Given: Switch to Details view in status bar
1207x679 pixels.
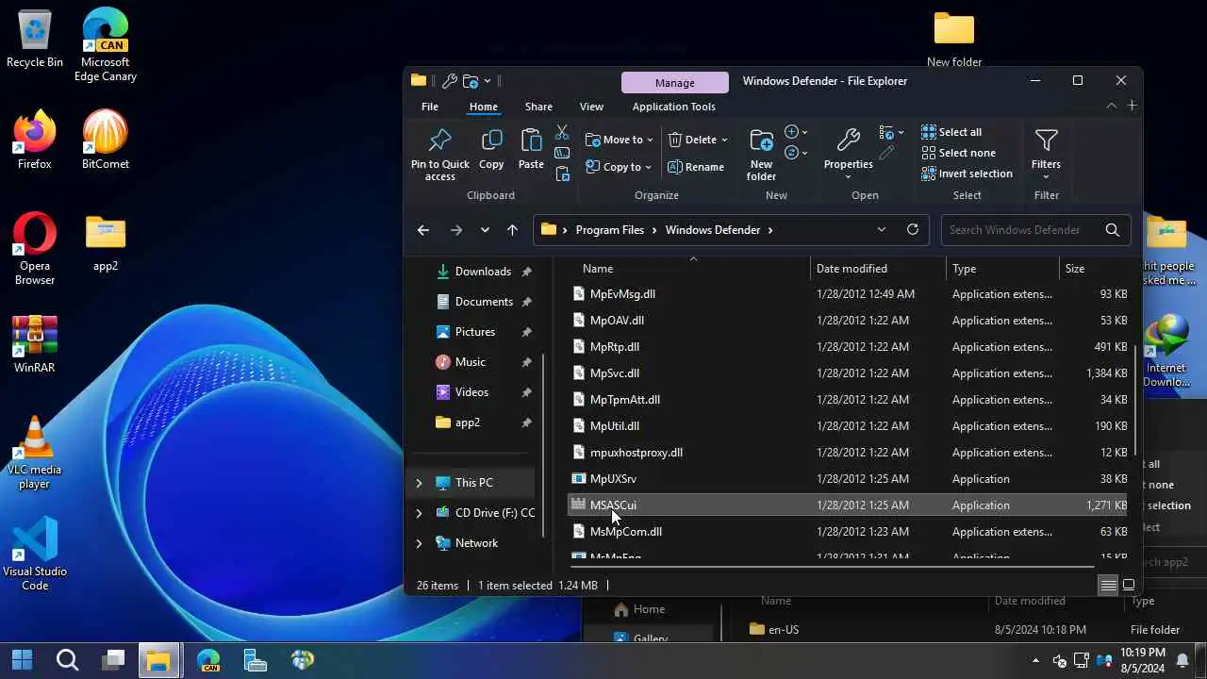Looking at the screenshot, I should click(x=1108, y=586).
